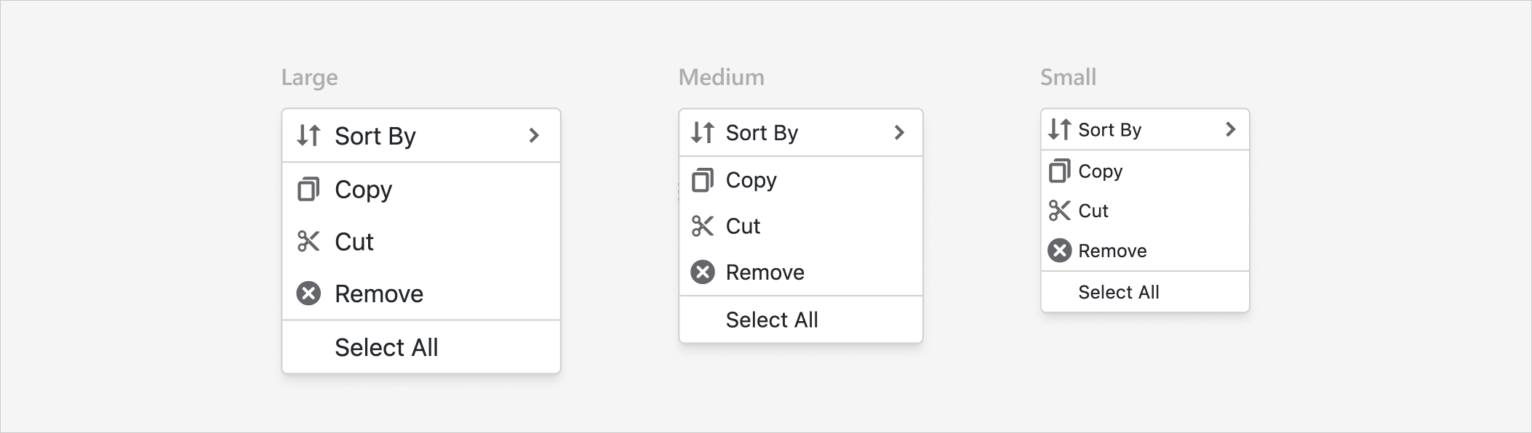1532x433 pixels.
Task: Click the Remove X icon in the Large menu
Action: point(309,293)
